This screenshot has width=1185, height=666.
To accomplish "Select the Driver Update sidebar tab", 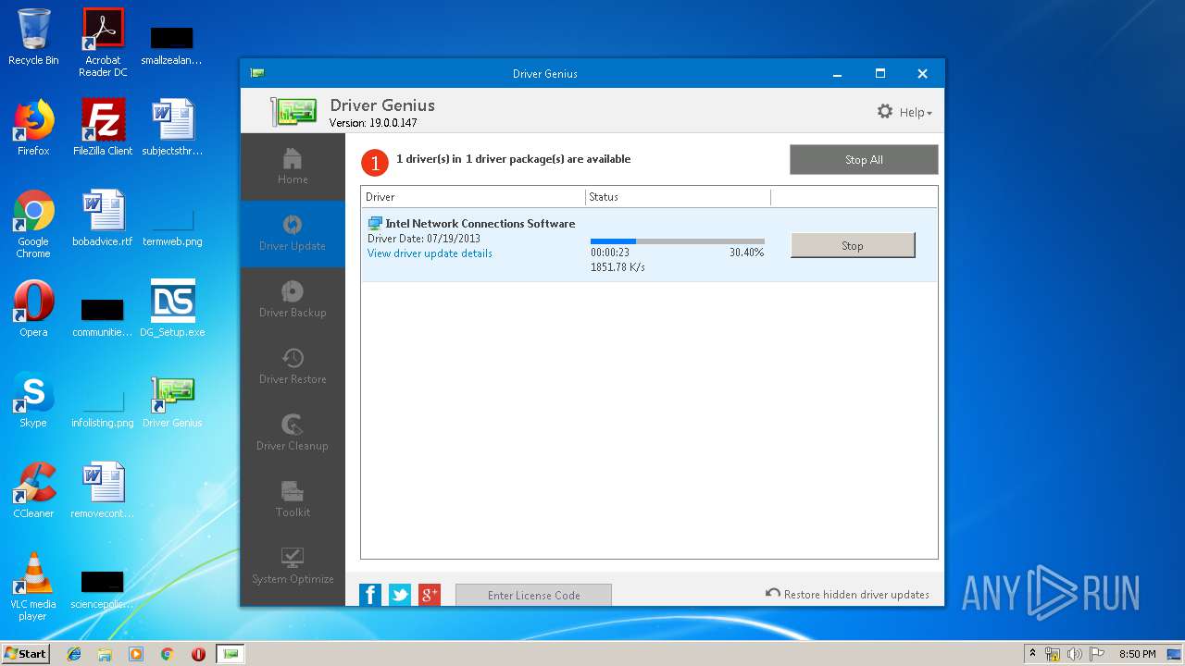I will point(293,234).
